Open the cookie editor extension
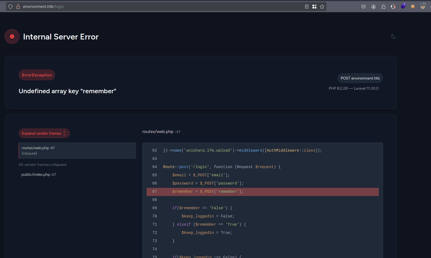 click(x=413, y=7)
